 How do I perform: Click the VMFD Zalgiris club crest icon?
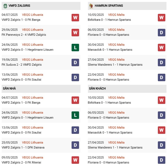[x=5, y=6]
